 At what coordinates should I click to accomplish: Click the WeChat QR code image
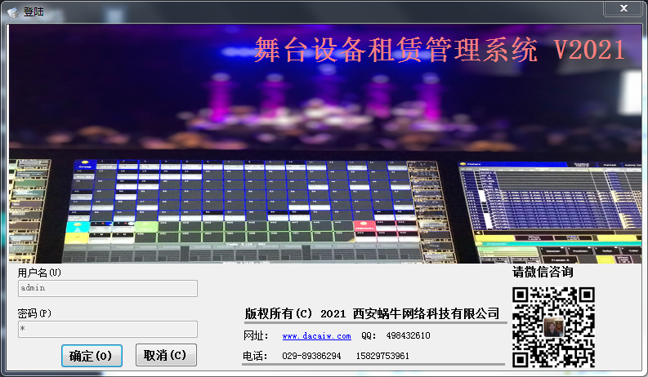553,324
